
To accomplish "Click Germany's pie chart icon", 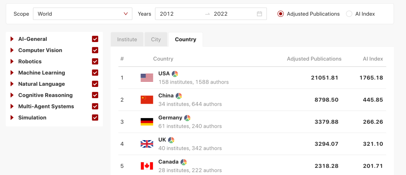I will coord(187,118).
